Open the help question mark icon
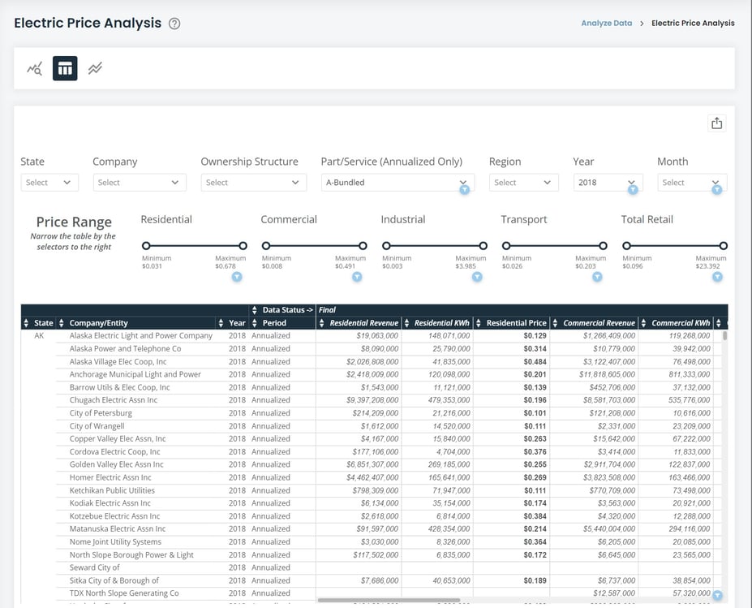Image resolution: width=752 pixels, height=608 pixels. pos(174,24)
